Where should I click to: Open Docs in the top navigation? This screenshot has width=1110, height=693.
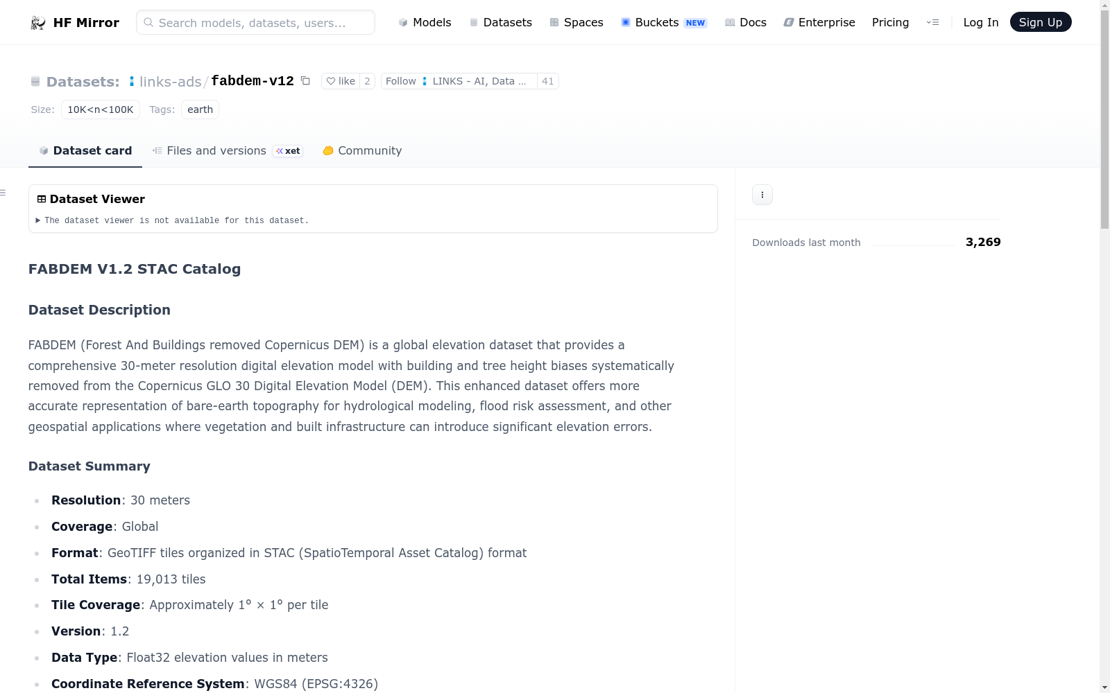pos(746,23)
